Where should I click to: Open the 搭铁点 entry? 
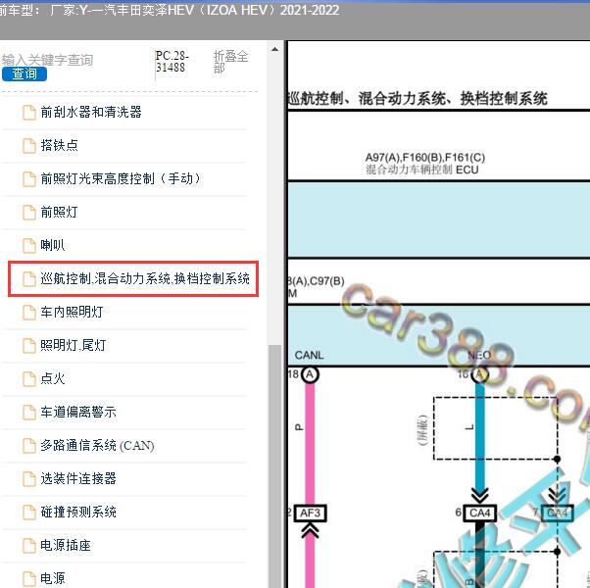(x=59, y=145)
